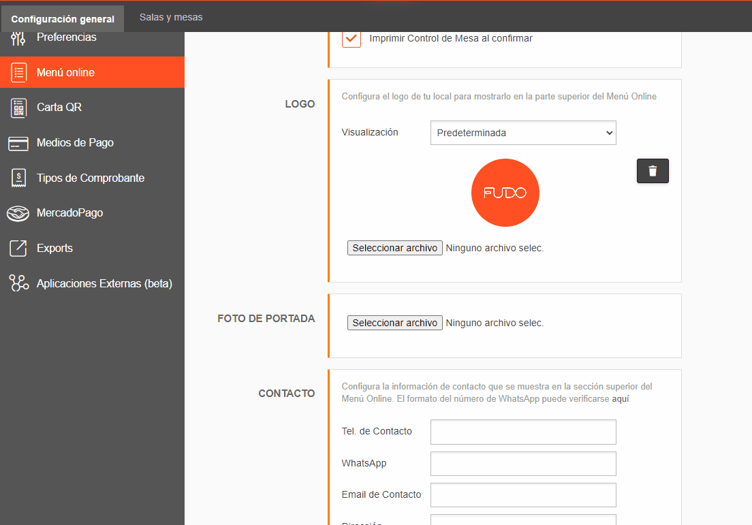752x525 pixels.
Task: Click the Menú online list icon
Action: tap(18, 72)
